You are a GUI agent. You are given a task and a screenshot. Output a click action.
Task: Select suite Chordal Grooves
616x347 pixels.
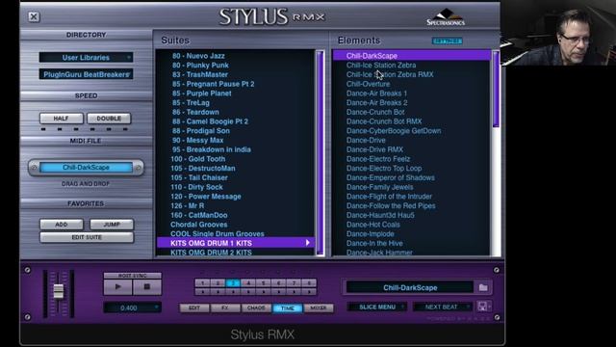coord(199,225)
